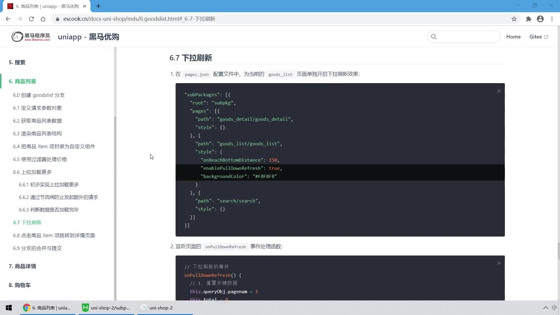The image size is (560, 315).
Task: Open Windows Start menu
Action: tap(9, 308)
